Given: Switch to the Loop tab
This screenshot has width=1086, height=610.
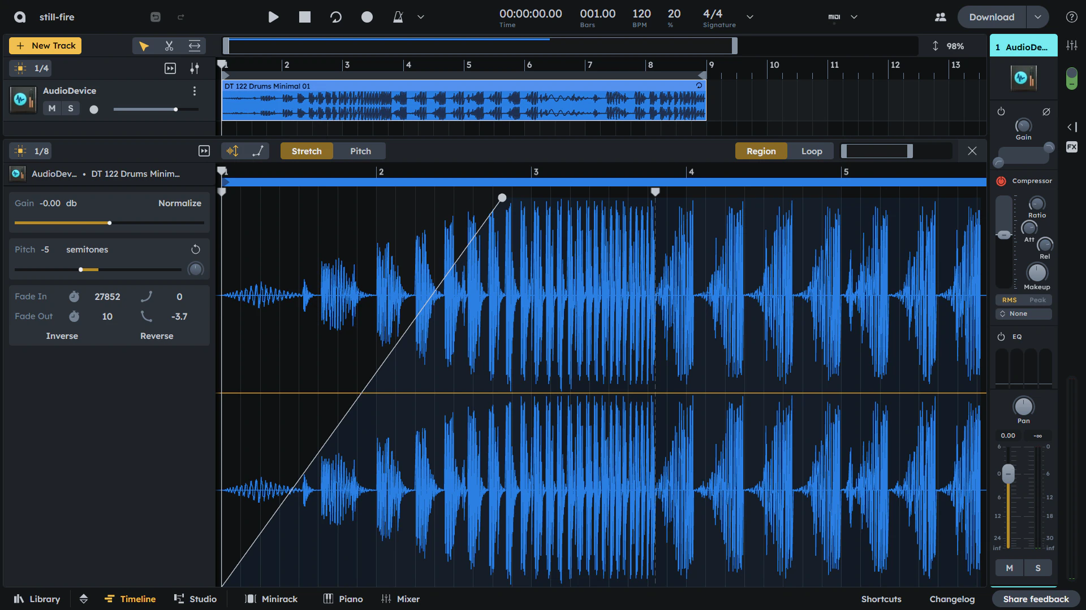Looking at the screenshot, I should pyautogui.click(x=812, y=151).
